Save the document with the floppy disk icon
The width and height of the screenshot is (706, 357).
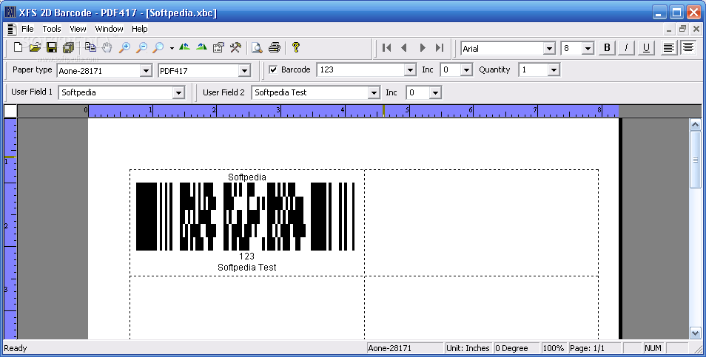pyautogui.click(x=52, y=47)
